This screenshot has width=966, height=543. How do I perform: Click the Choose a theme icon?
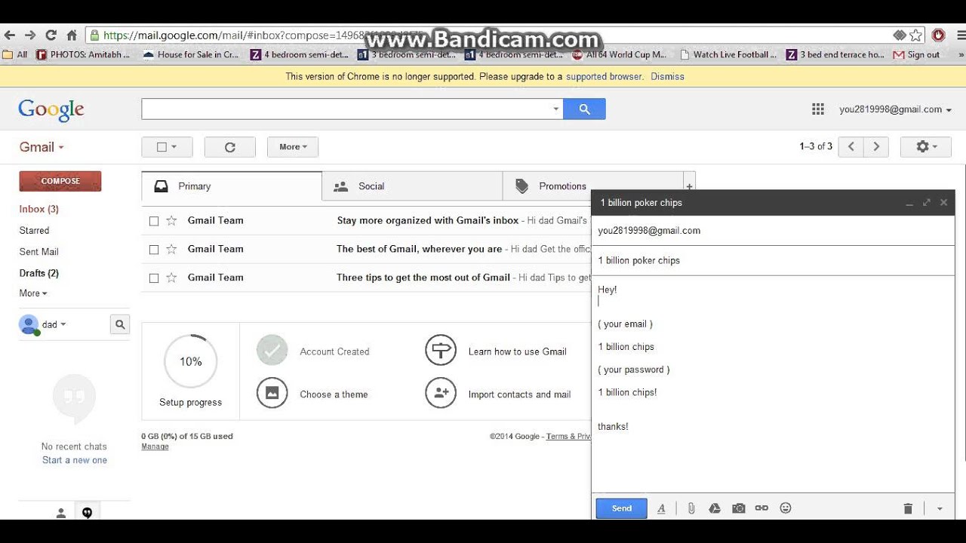click(x=272, y=394)
